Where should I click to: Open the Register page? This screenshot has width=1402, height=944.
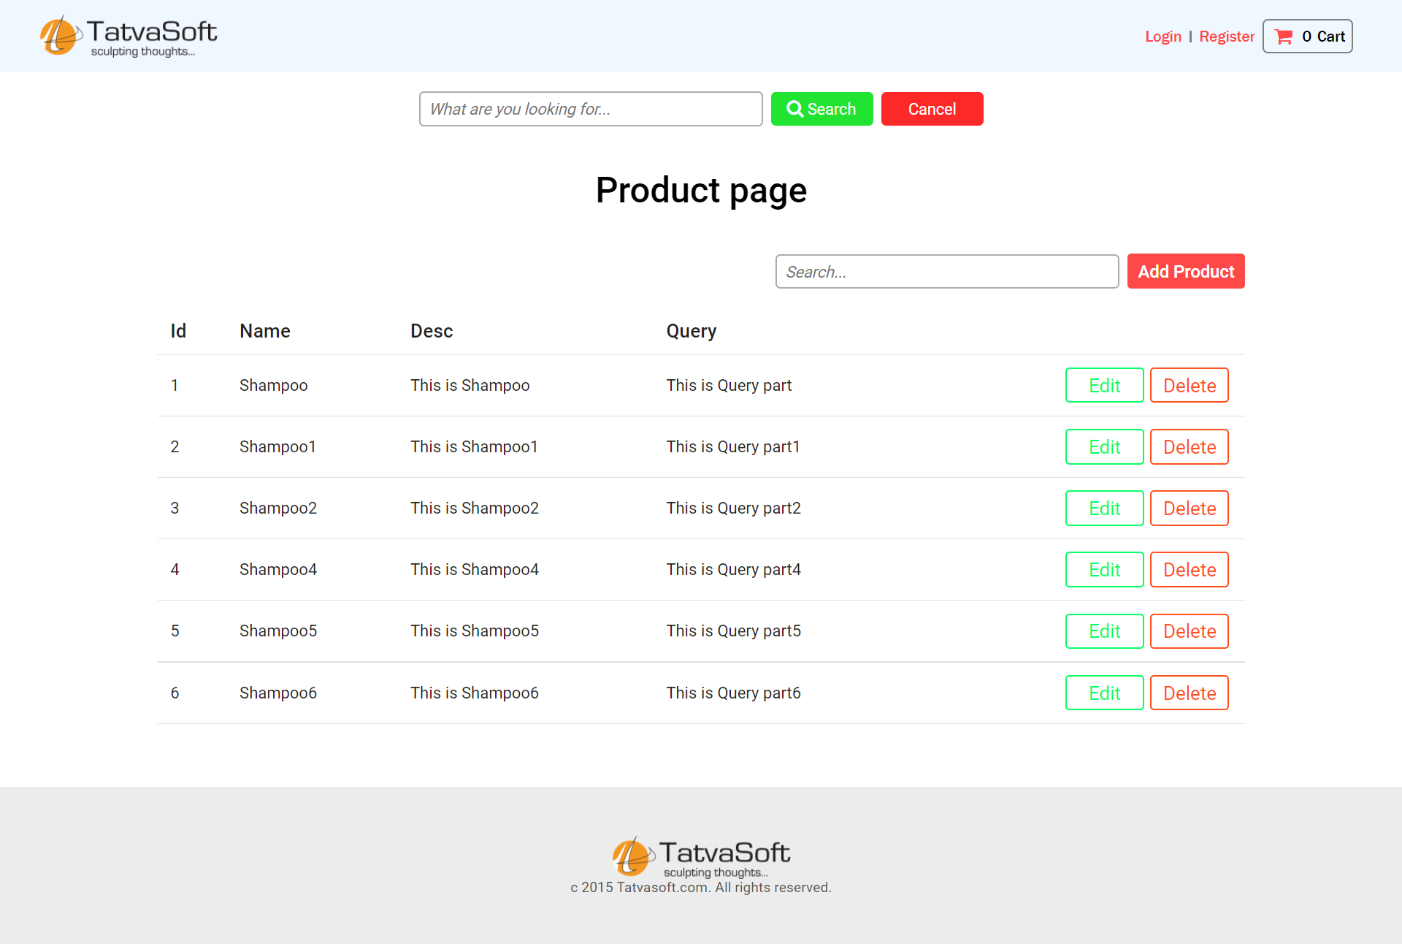[1227, 36]
